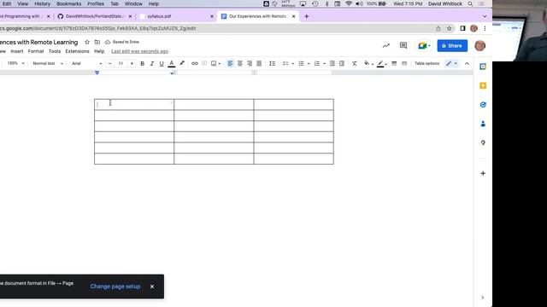This screenshot has height=307, width=547.
Task: Open the insert image dropdown
Action: click(215, 63)
